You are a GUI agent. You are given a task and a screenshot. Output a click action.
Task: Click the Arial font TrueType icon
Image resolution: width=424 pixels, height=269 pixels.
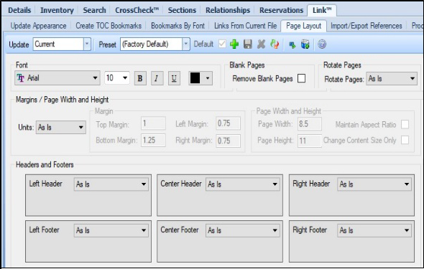(21, 78)
